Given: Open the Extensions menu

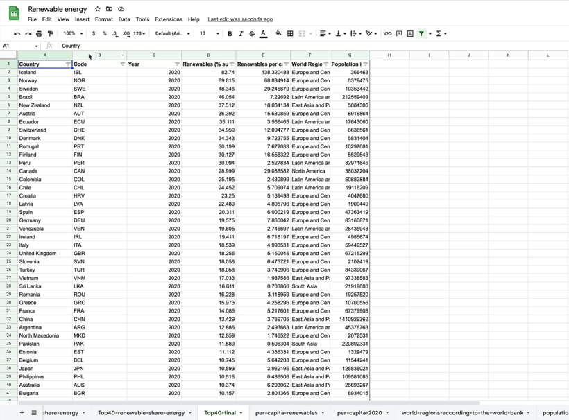Looking at the screenshot, I should [x=169, y=19].
